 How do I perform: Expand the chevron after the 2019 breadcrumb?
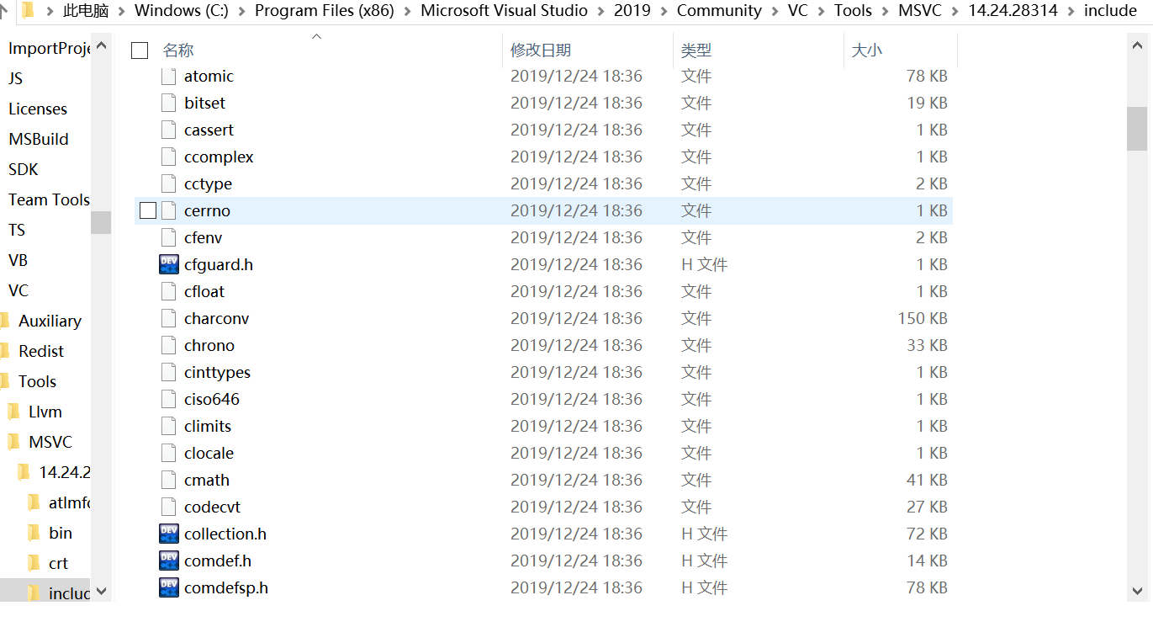664,11
